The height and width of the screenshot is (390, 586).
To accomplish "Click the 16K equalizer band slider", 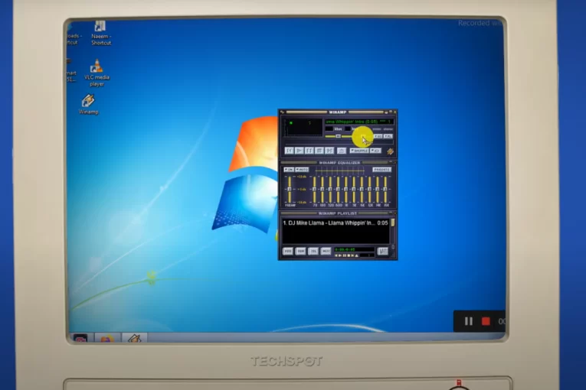I will (385, 190).
